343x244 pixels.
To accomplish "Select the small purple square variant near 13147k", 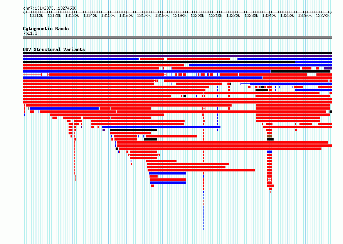I will pyautogui.click(x=104, y=130).
